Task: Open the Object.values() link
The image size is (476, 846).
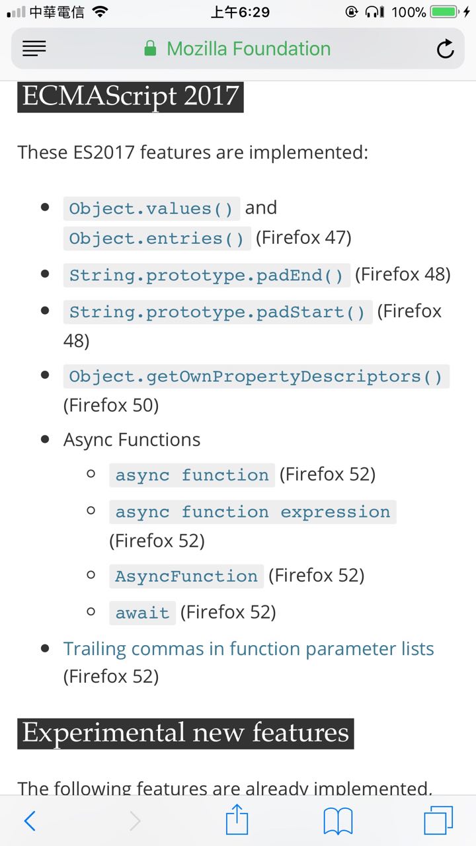Action: point(151,209)
